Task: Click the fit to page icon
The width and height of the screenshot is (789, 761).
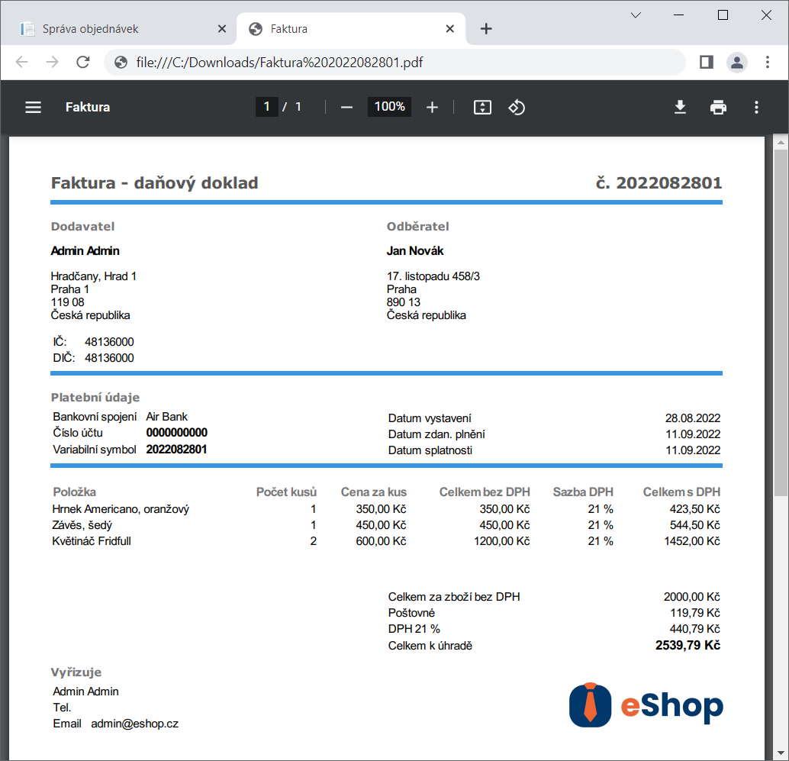Action: pos(482,108)
